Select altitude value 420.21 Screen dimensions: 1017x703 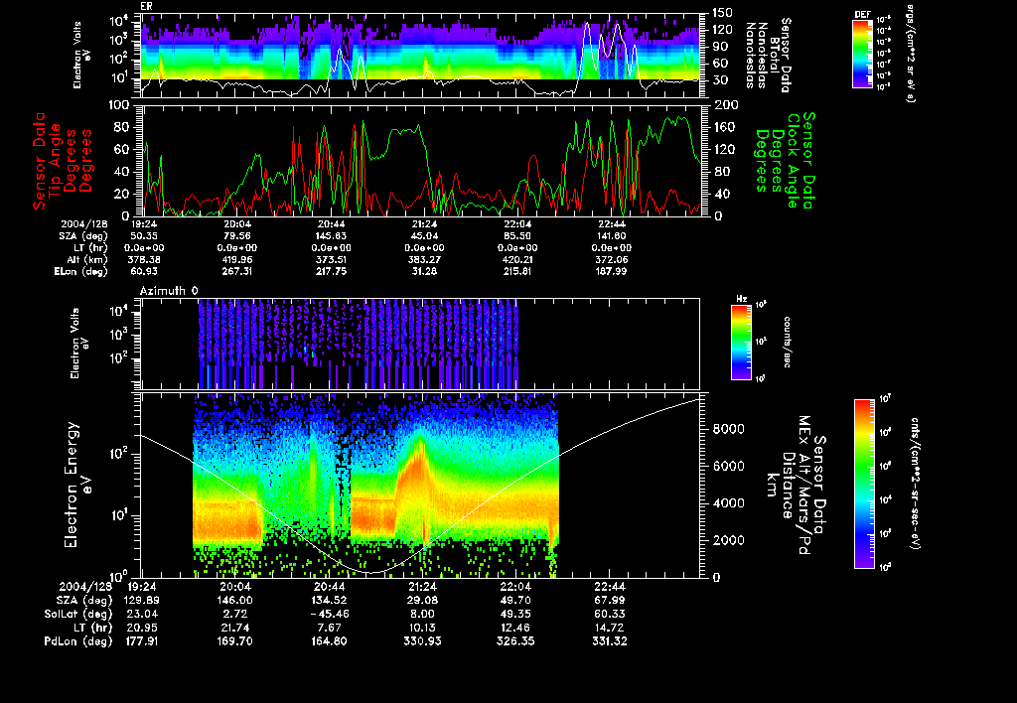(x=515, y=259)
